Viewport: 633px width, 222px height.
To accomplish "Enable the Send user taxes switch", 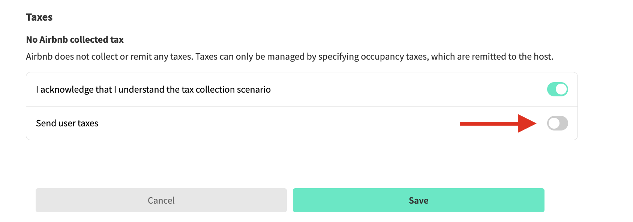I will tap(557, 123).
